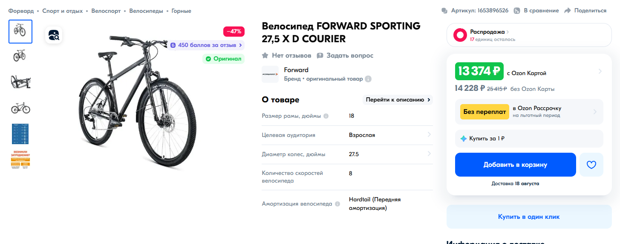Click Добавить в корзину button
This screenshot has height=244, width=620.
tap(515, 165)
